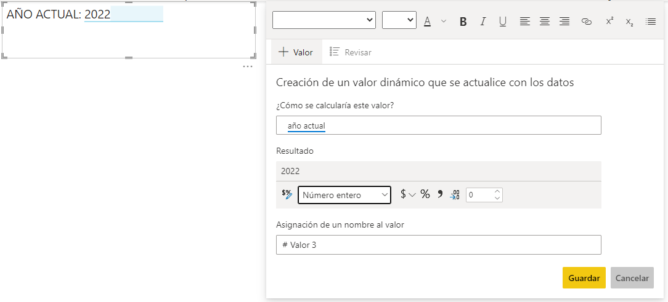
Task: Align text to the right
Action: point(564,22)
